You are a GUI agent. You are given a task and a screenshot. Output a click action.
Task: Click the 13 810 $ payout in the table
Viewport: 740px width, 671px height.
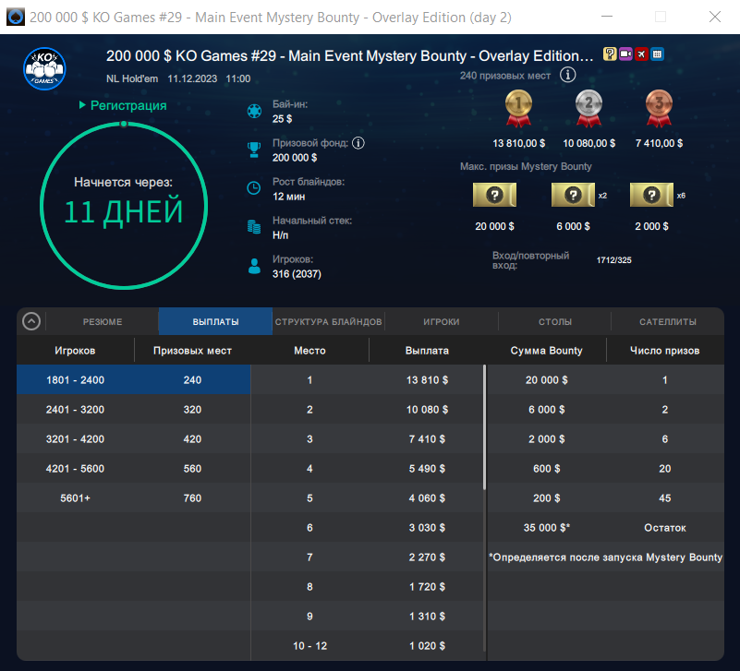pos(427,380)
